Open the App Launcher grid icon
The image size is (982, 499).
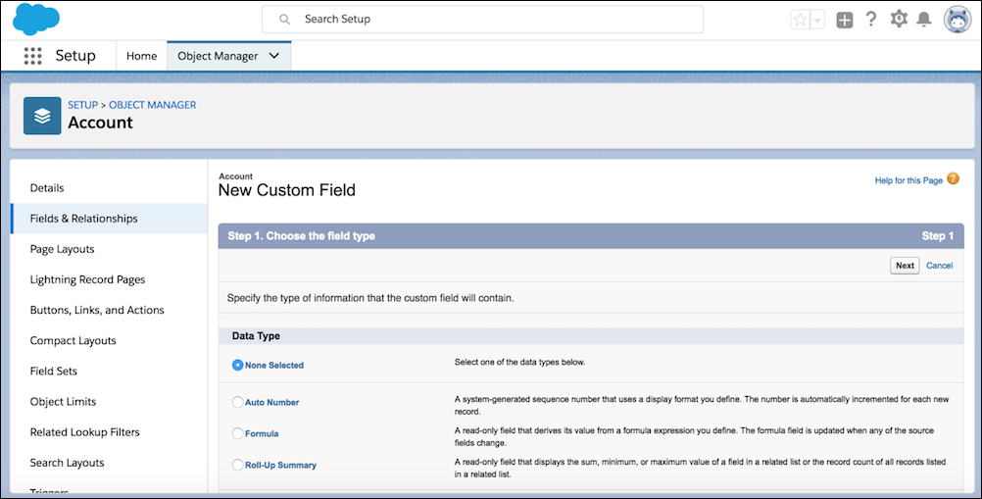(32, 56)
